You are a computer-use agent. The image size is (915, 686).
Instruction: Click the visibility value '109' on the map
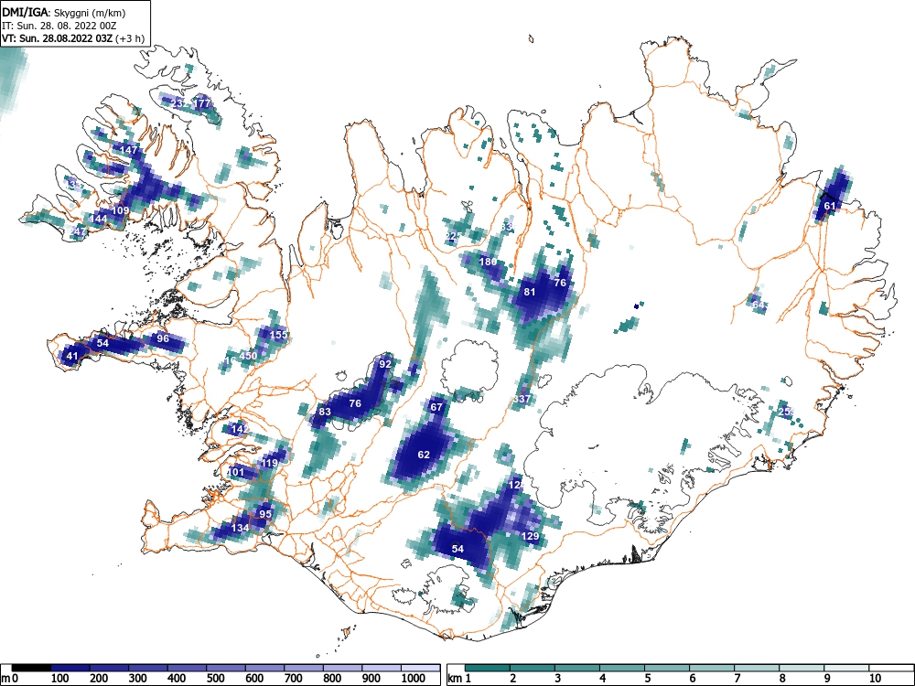coord(120,210)
